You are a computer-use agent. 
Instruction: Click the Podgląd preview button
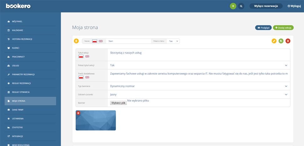pyautogui.click(x=263, y=28)
